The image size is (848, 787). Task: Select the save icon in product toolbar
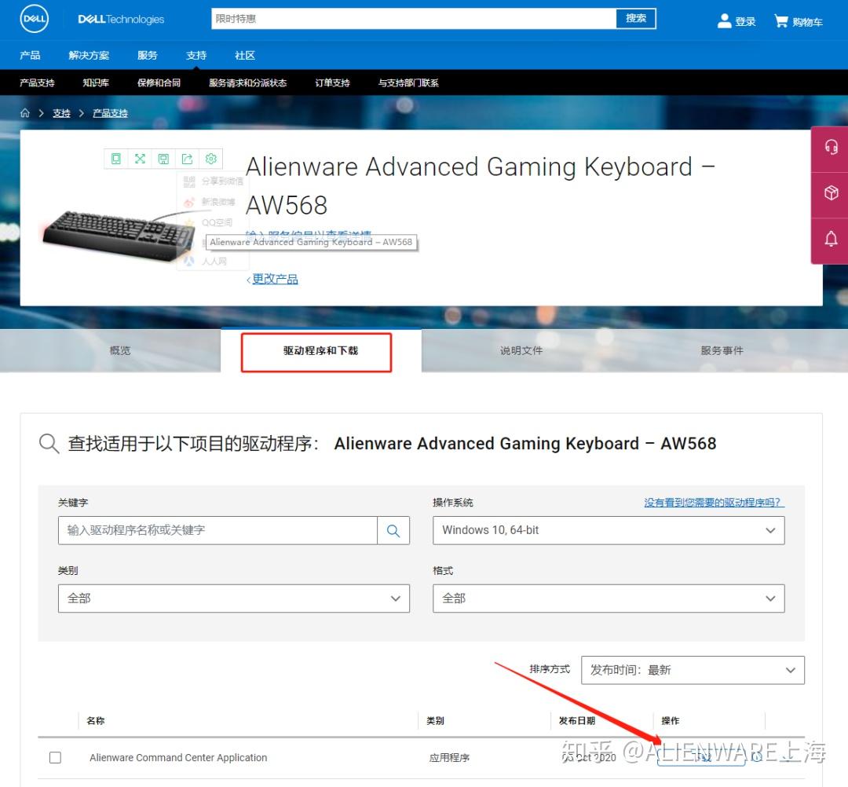(x=163, y=158)
